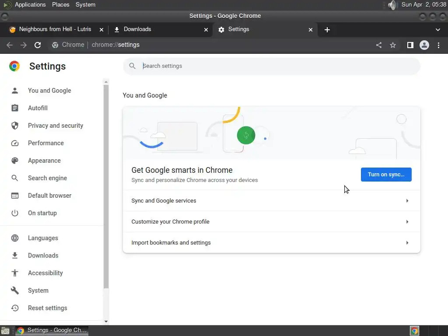Open the tab search dropdown chevron

point(437,30)
